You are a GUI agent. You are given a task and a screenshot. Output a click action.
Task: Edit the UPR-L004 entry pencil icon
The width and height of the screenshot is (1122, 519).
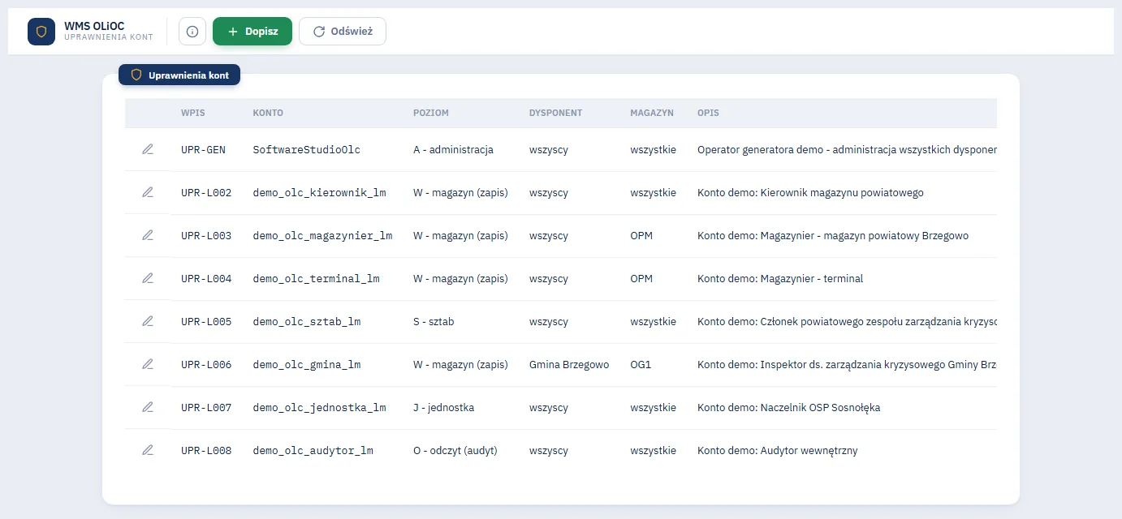coord(148,278)
